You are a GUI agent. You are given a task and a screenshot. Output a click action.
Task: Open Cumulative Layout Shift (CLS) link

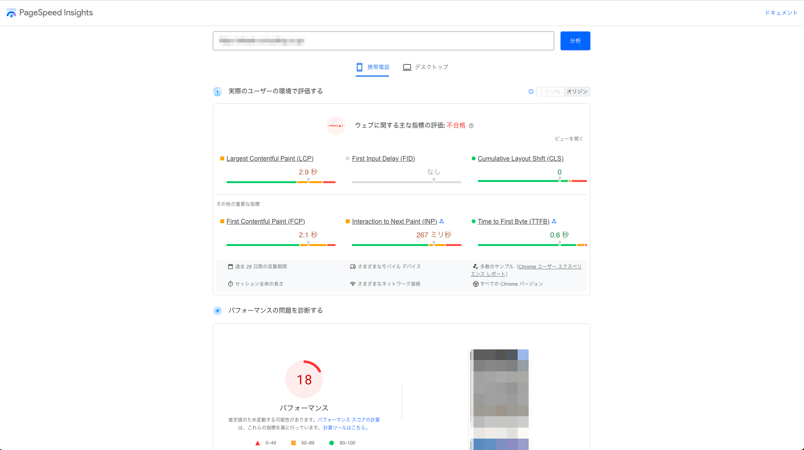(520, 158)
